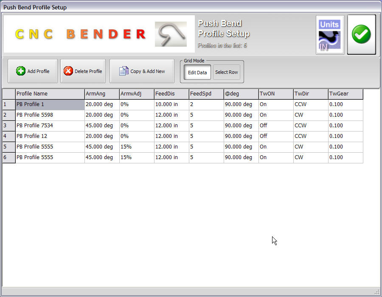The width and height of the screenshot is (382, 297).
Task: Click the bent tube logo image
Action: 171,34
